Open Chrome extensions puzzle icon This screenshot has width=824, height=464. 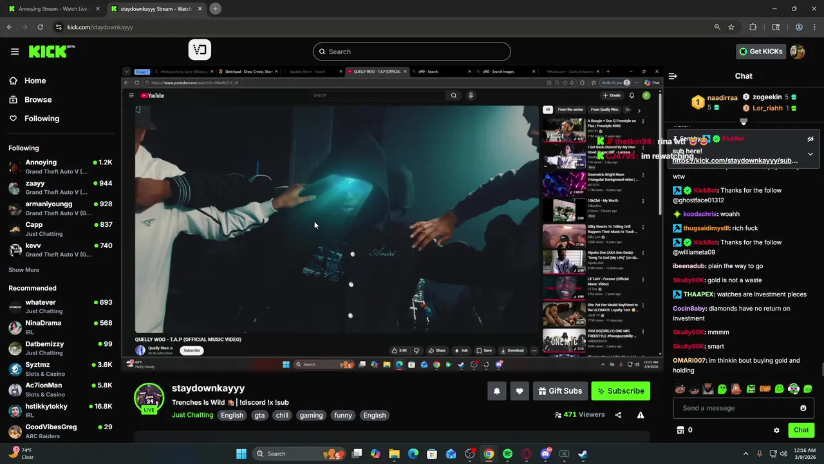[x=753, y=27]
